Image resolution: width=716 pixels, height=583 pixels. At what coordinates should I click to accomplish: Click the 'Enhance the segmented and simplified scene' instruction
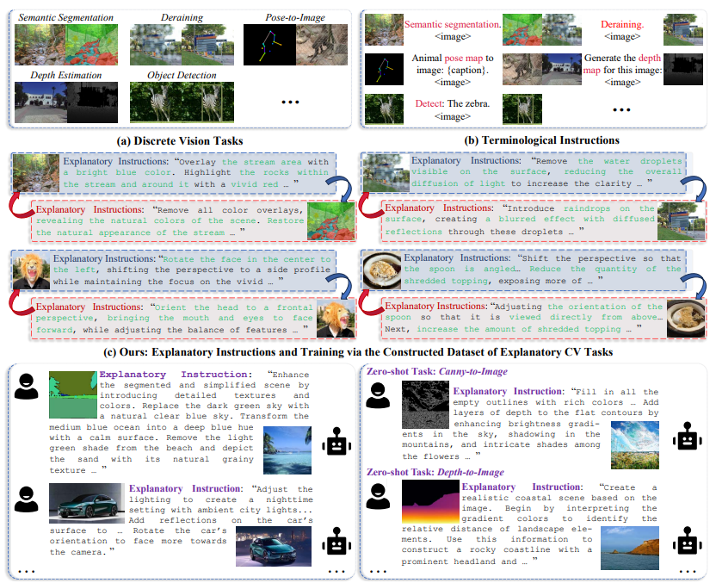(x=180, y=422)
